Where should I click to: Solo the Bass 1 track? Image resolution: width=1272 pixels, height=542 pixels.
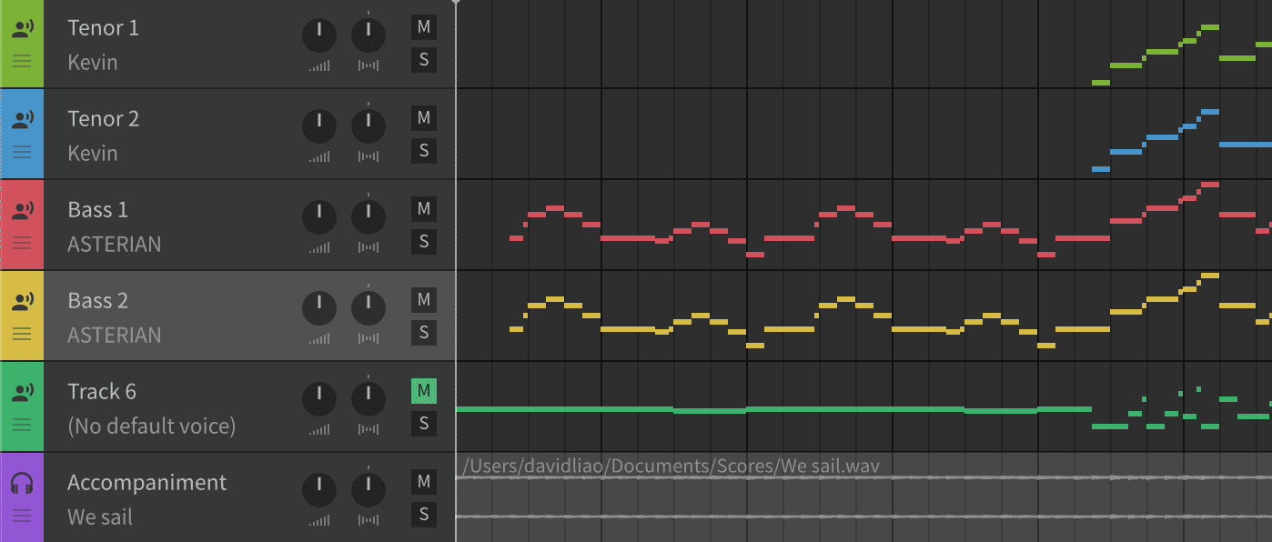tap(423, 242)
